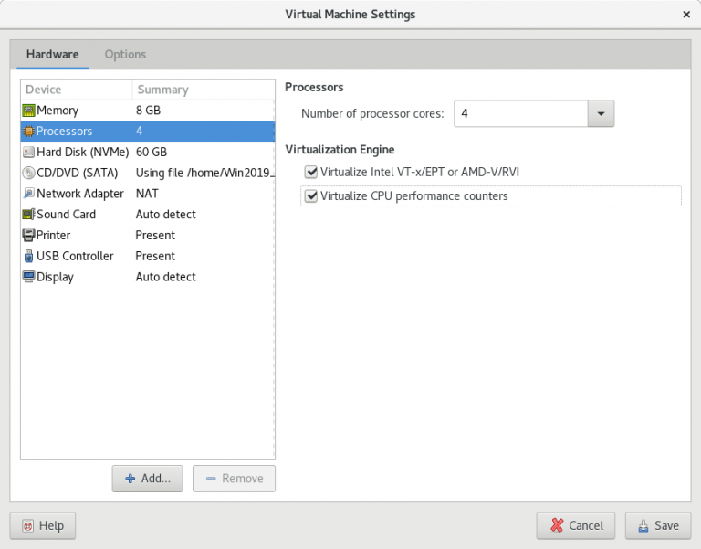701x549 pixels.
Task: Switch to the Options tab
Action: (x=125, y=54)
